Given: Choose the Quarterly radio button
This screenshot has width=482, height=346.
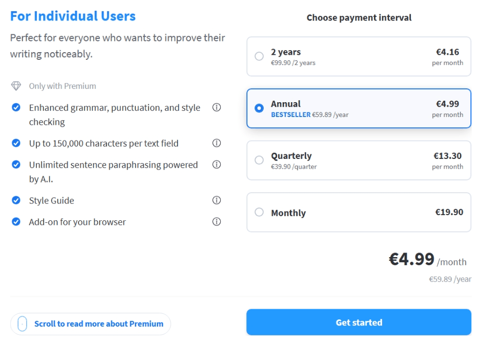Looking at the screenshot, I should click(x=259, y=160).
